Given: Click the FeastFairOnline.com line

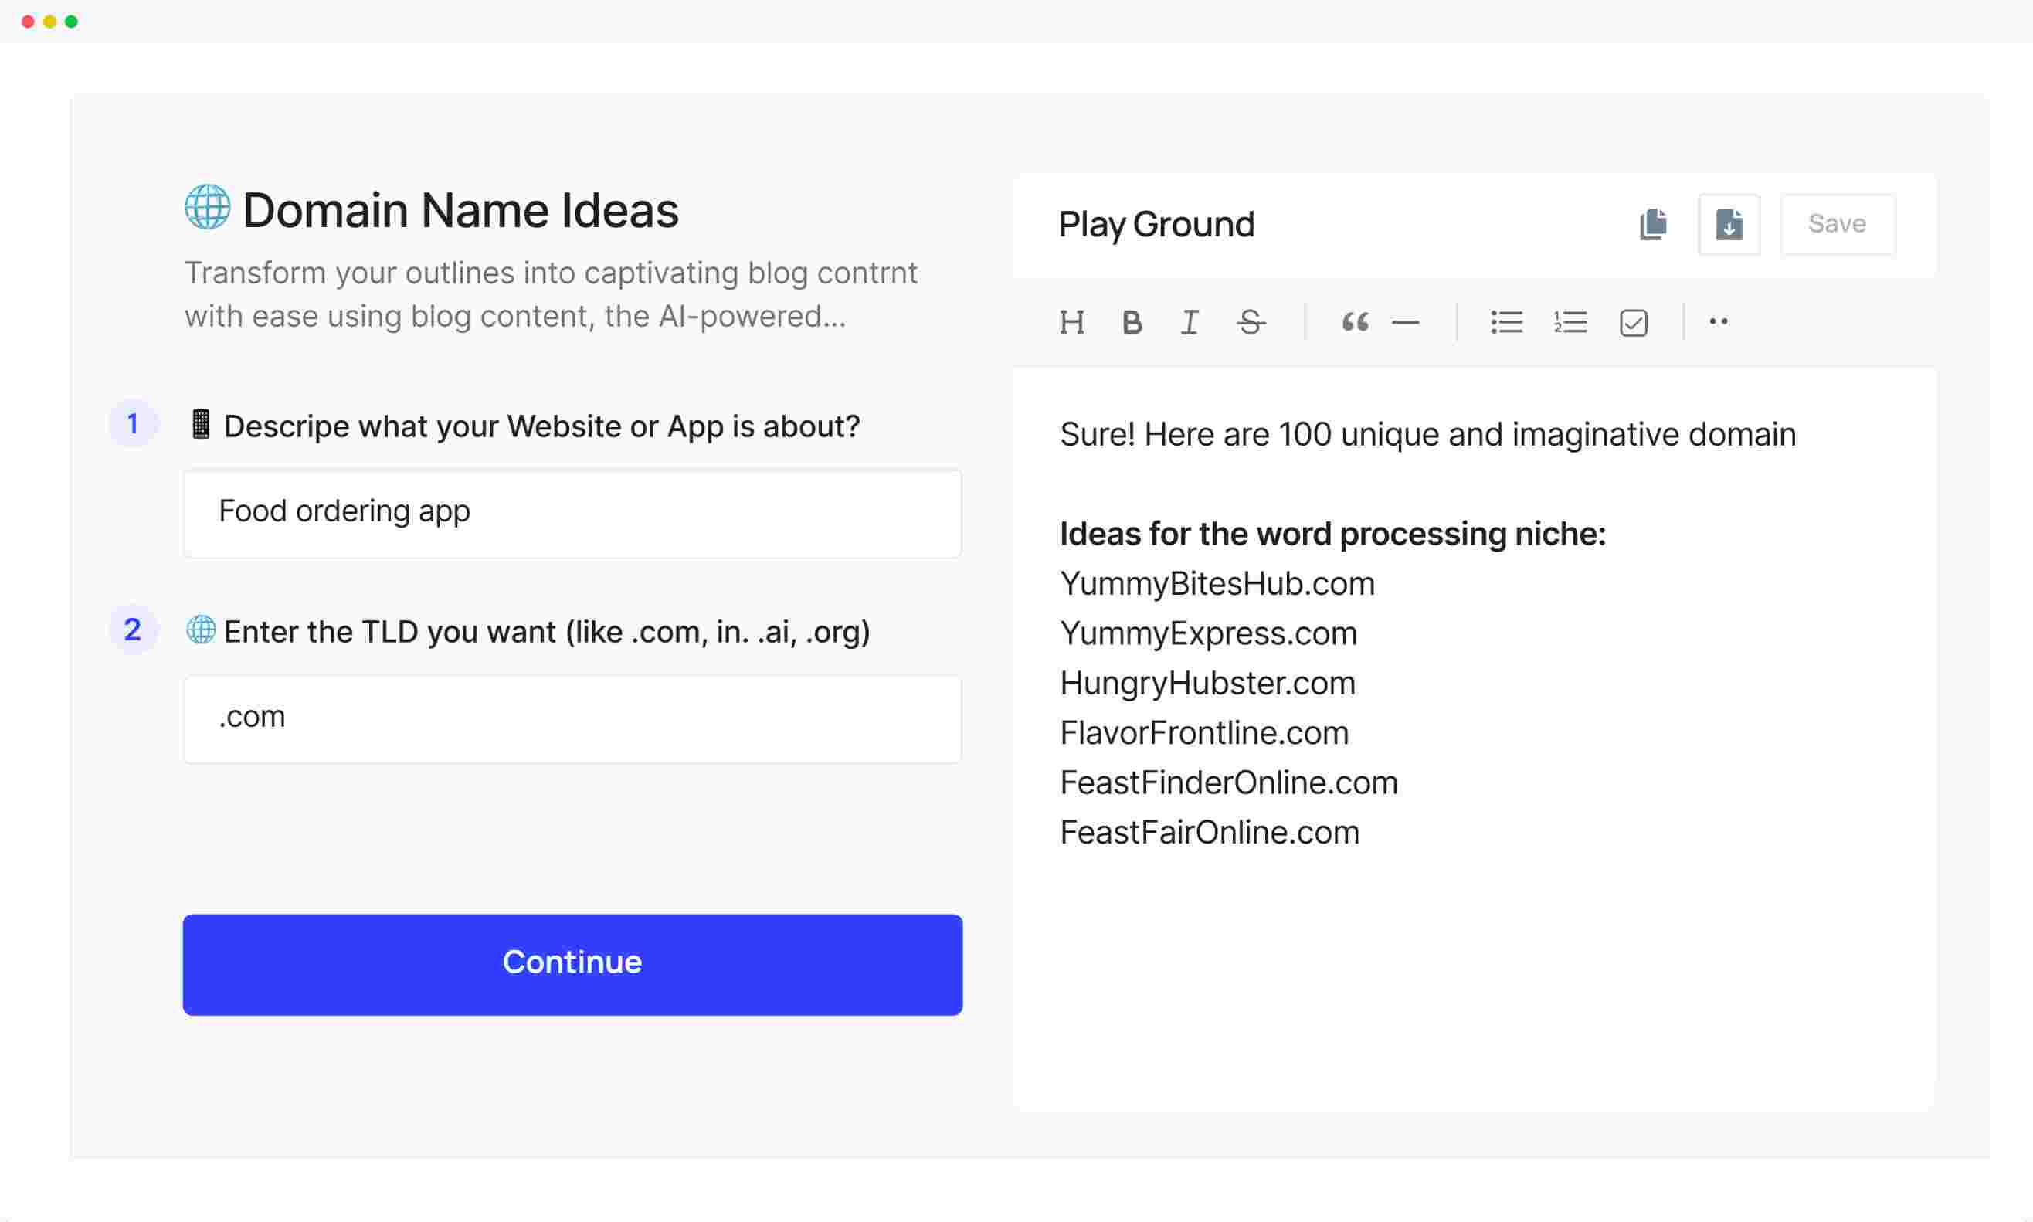Looking at the screenshot, I should [1209, 833].
